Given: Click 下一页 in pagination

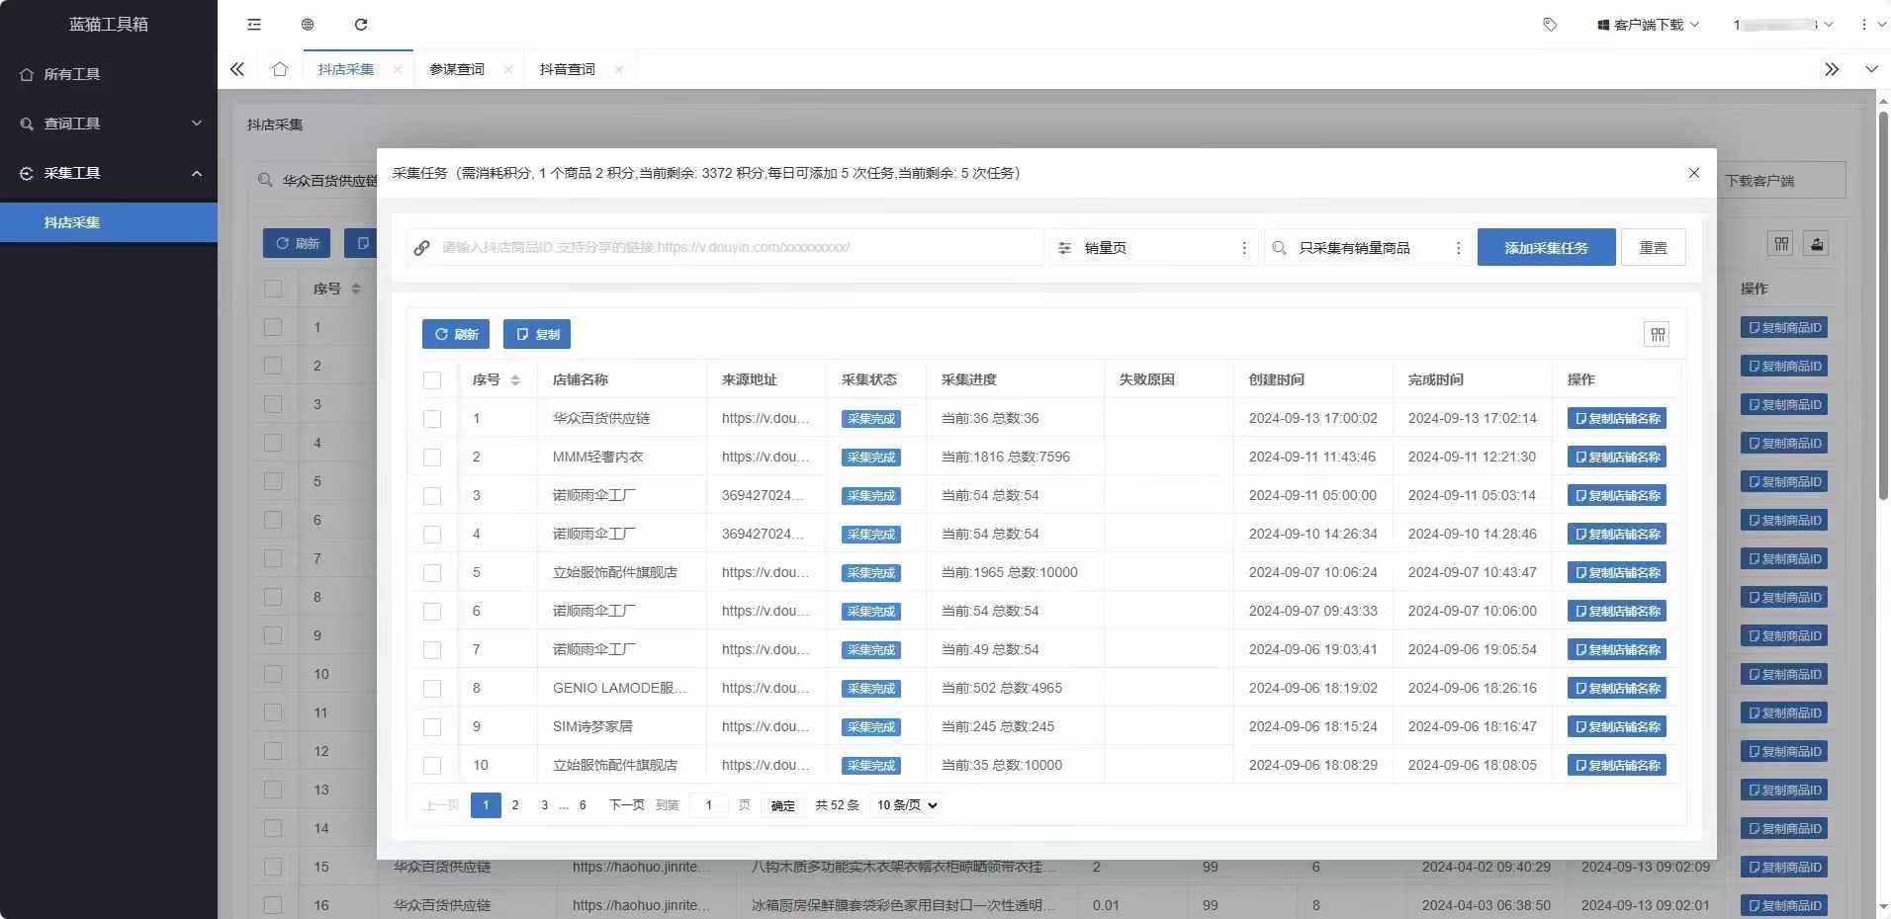Looking at the screenshot, I should (x=626, y=805).
